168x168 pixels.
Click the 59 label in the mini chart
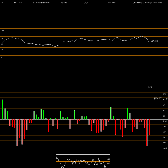(x=108, y=159)
